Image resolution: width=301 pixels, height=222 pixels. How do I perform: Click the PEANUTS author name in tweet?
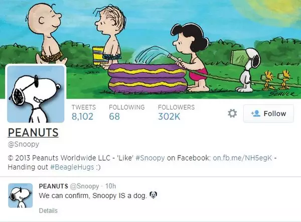[x=53, y=186]
